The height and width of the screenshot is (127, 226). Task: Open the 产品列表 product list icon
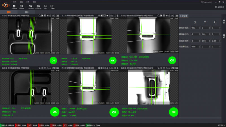click(x=14, y=6)
